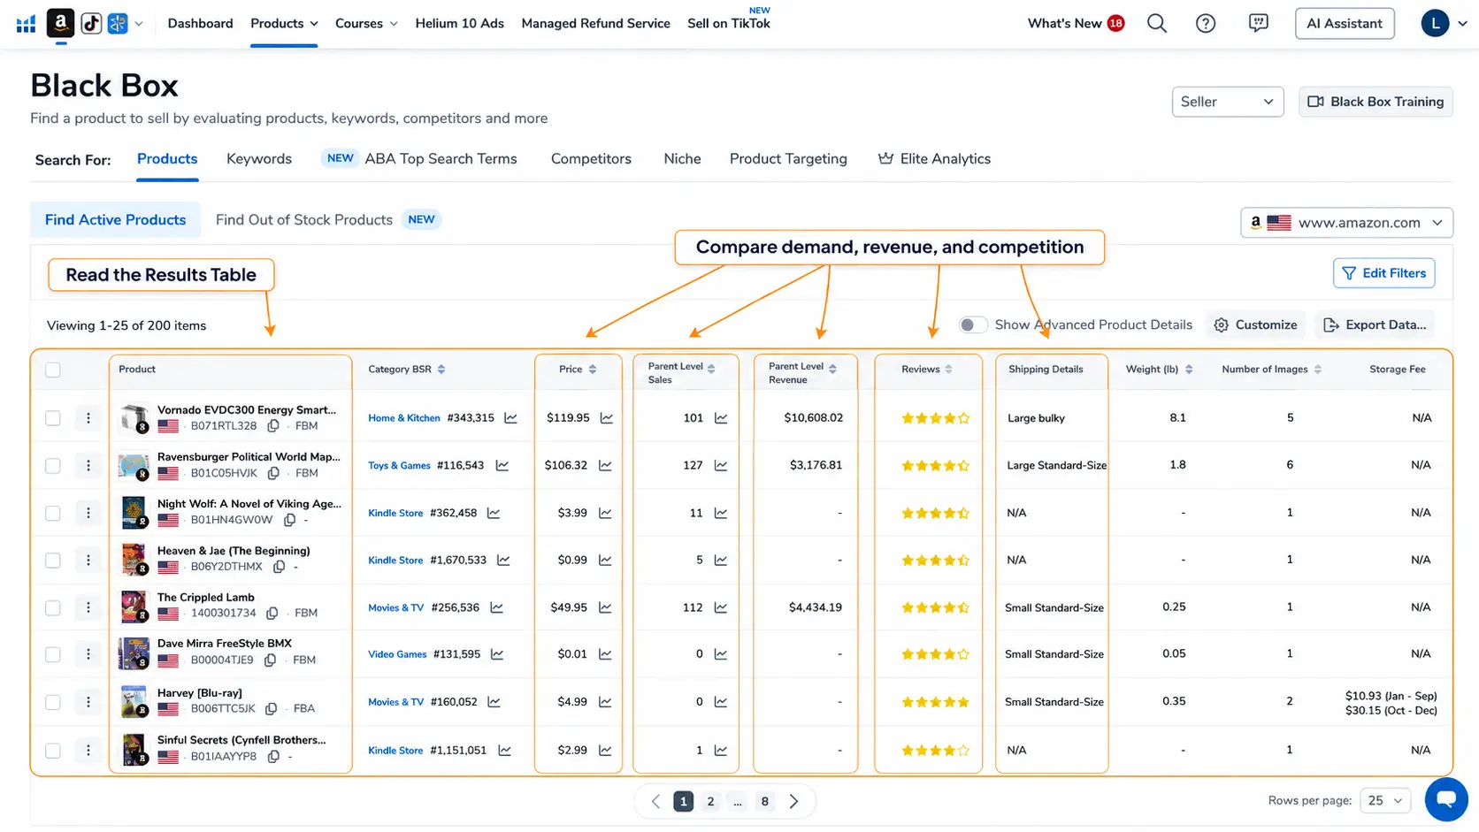Screen dimensions: 1479x832
Task: Select checkbox for Ravensburger Political World Map
Action: tap(53, 466)
